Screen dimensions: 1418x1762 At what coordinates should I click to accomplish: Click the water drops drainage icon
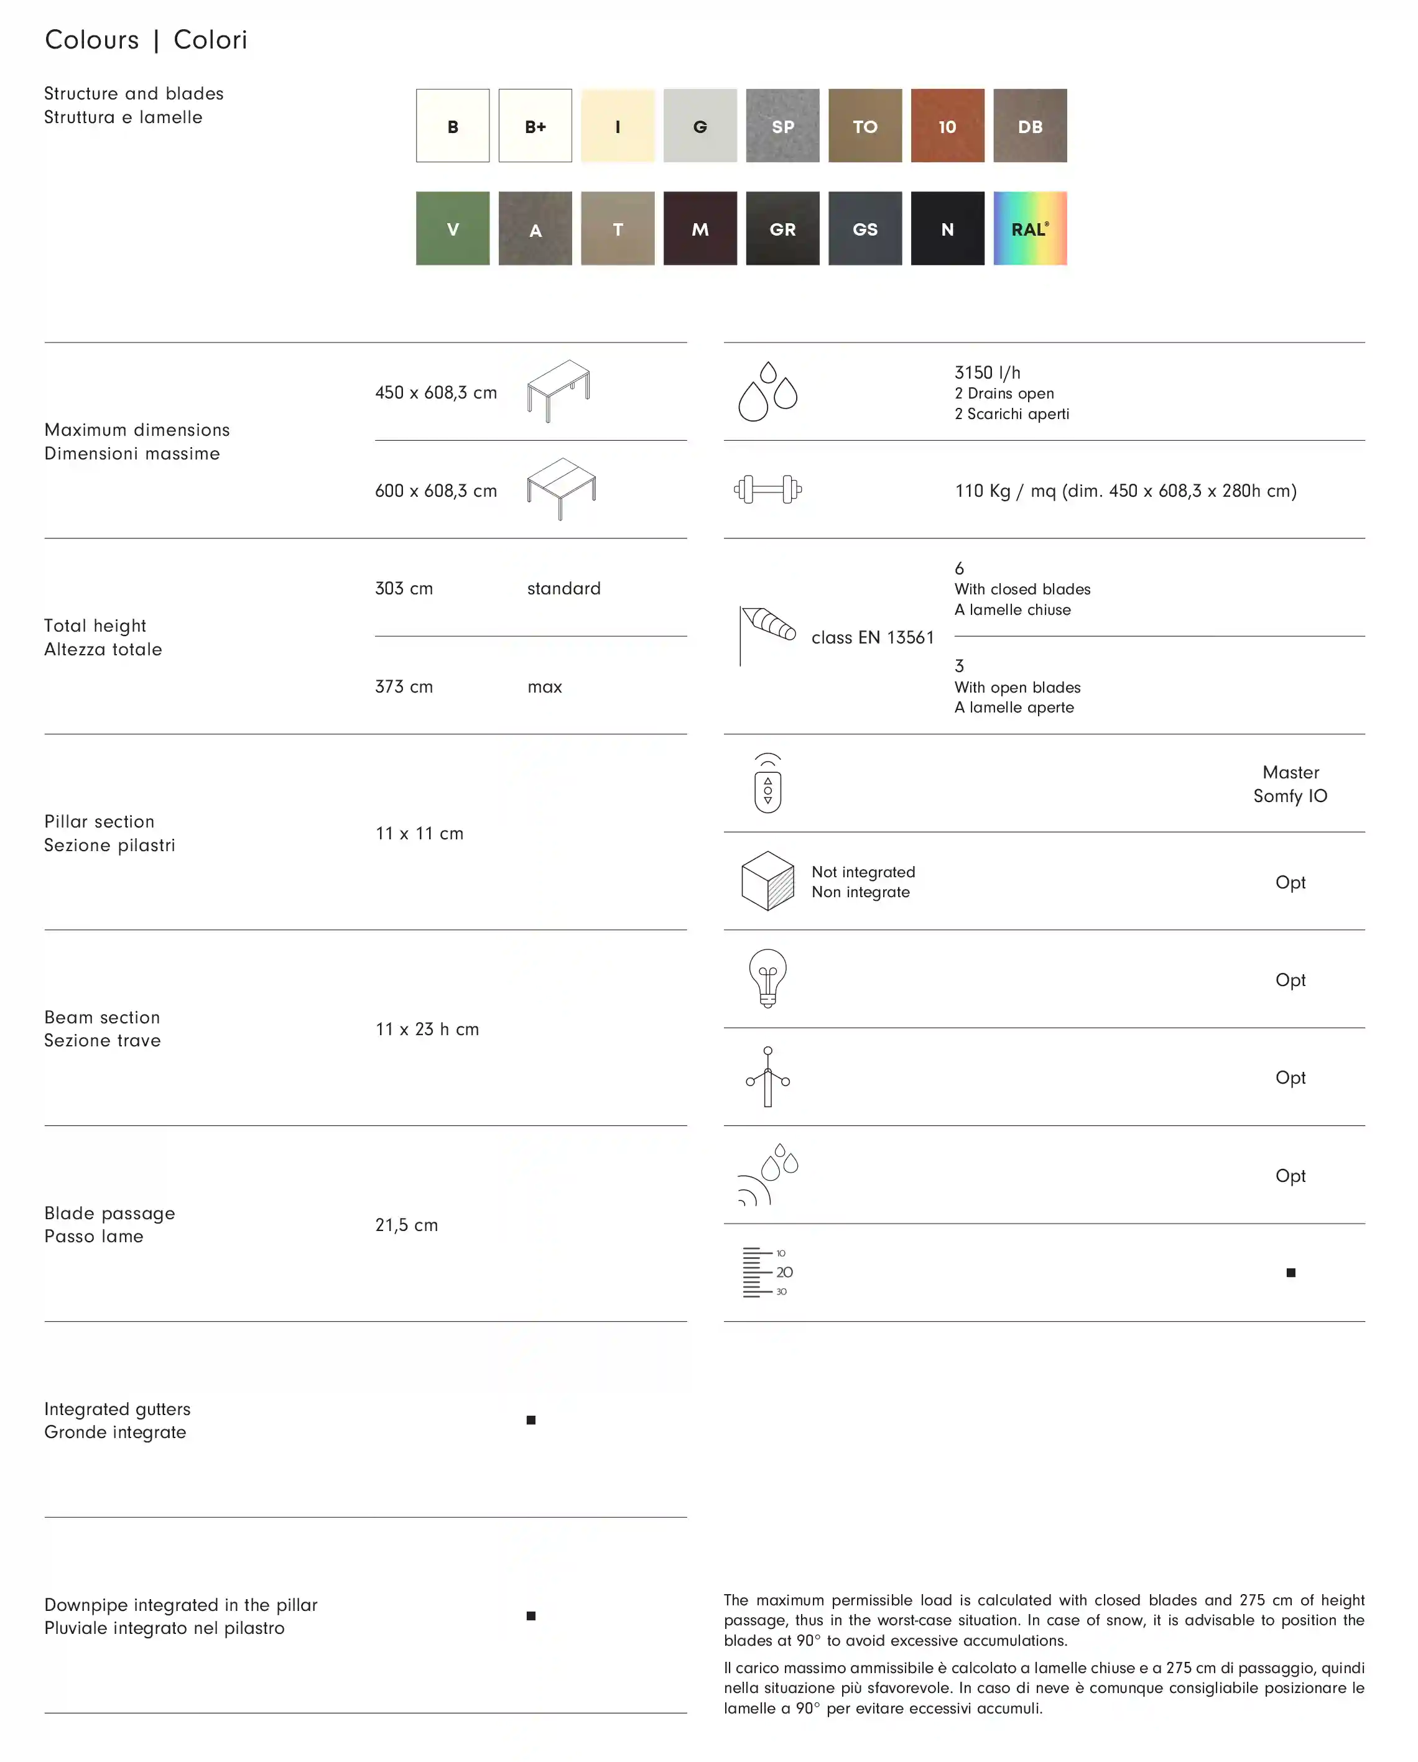click(767, 392)
